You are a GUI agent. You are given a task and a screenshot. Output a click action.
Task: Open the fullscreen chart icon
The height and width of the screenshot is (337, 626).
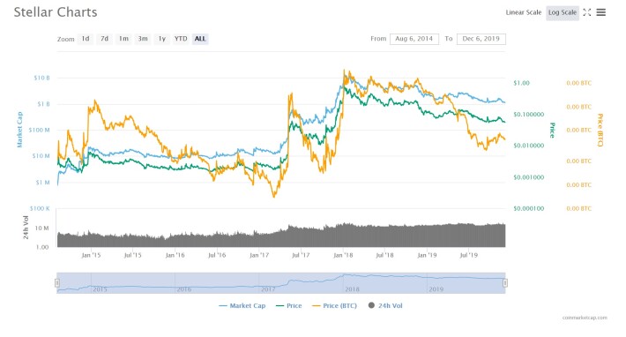coord(587,12)
